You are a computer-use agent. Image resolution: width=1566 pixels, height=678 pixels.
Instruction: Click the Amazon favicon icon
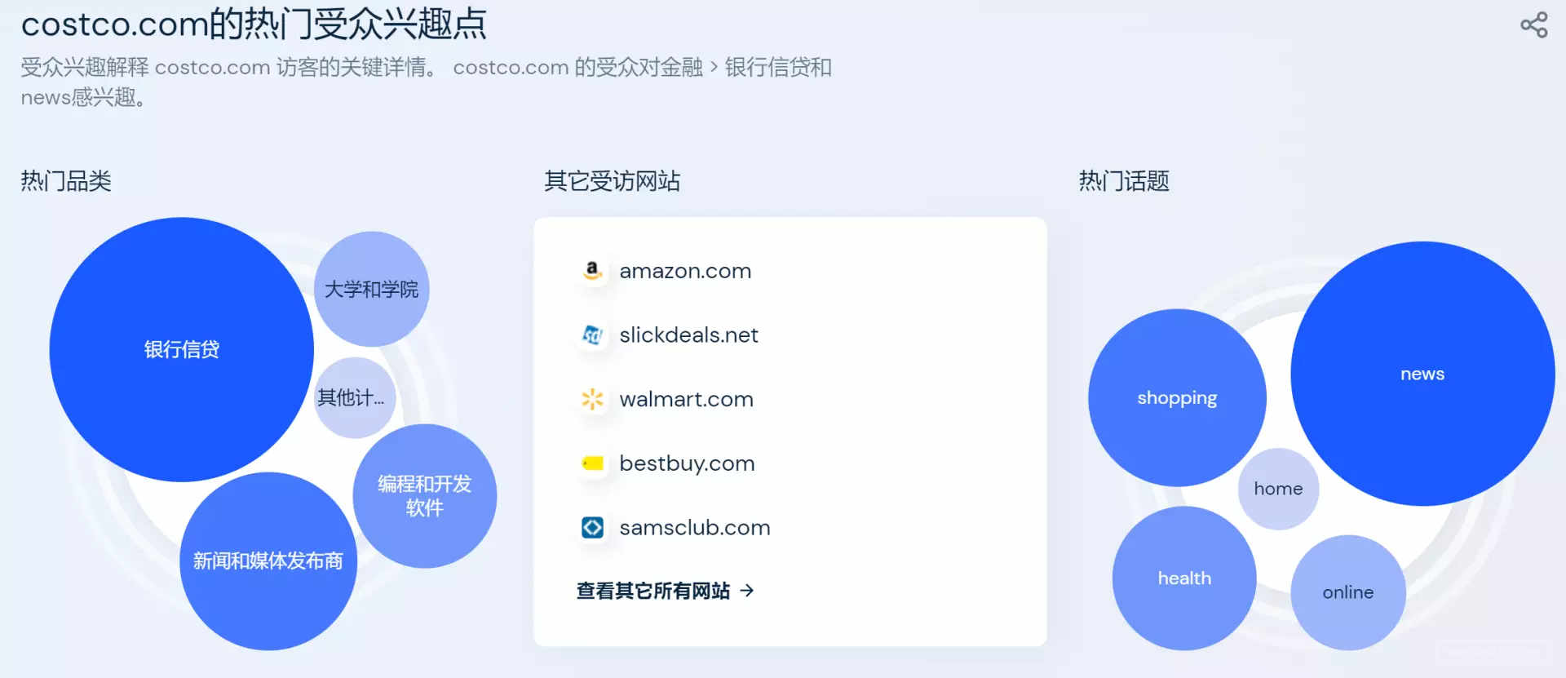pos(593,270)
